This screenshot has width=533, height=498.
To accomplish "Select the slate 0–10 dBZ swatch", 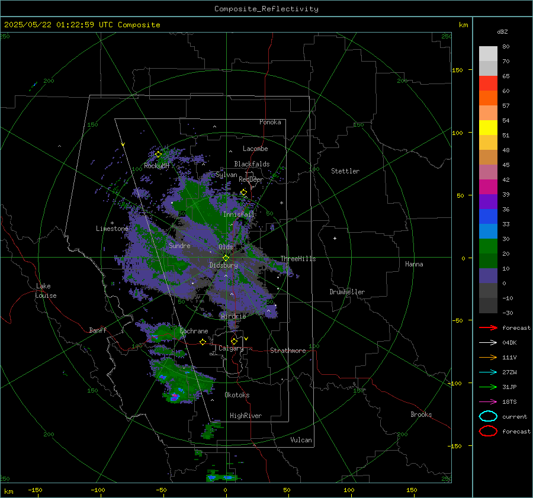I will click(488, 276).
